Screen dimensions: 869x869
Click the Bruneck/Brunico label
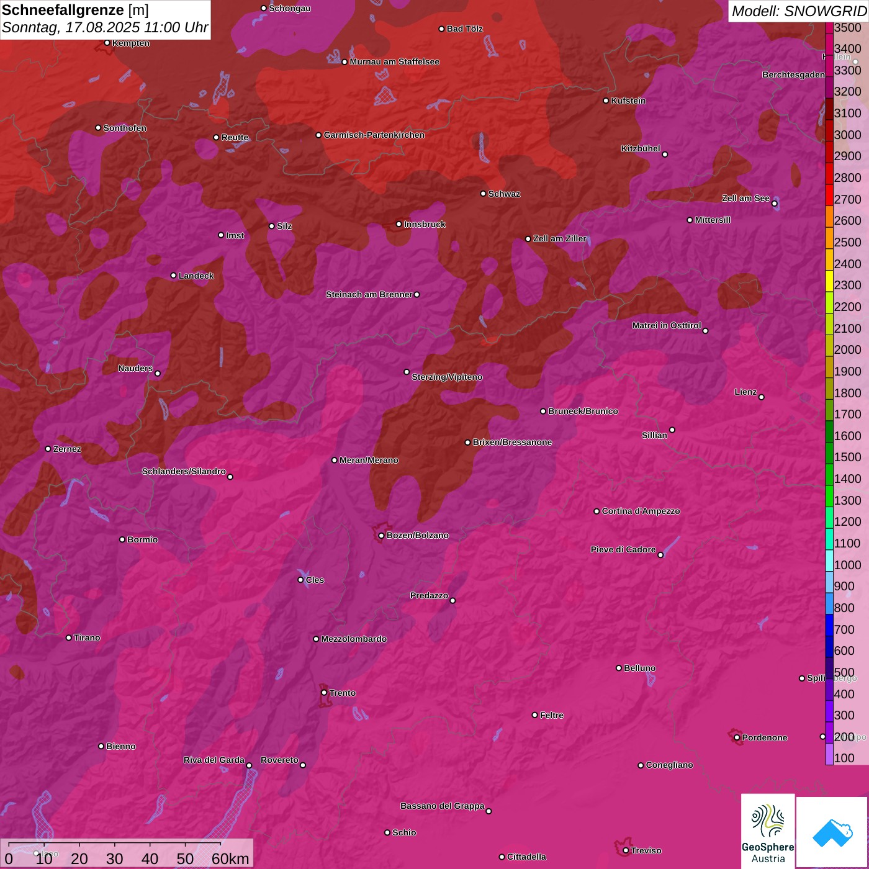pyautogui.click(x=583, y=411)
